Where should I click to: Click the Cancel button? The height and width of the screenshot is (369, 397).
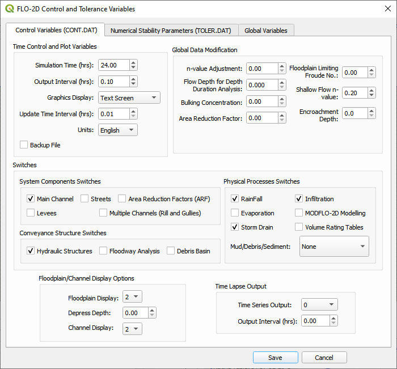(324, 357)
